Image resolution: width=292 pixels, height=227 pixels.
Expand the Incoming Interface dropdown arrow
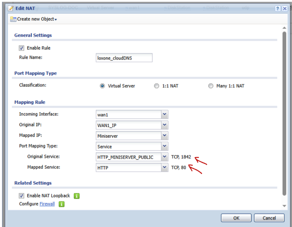pyautogui.click(x=165, y=114)
